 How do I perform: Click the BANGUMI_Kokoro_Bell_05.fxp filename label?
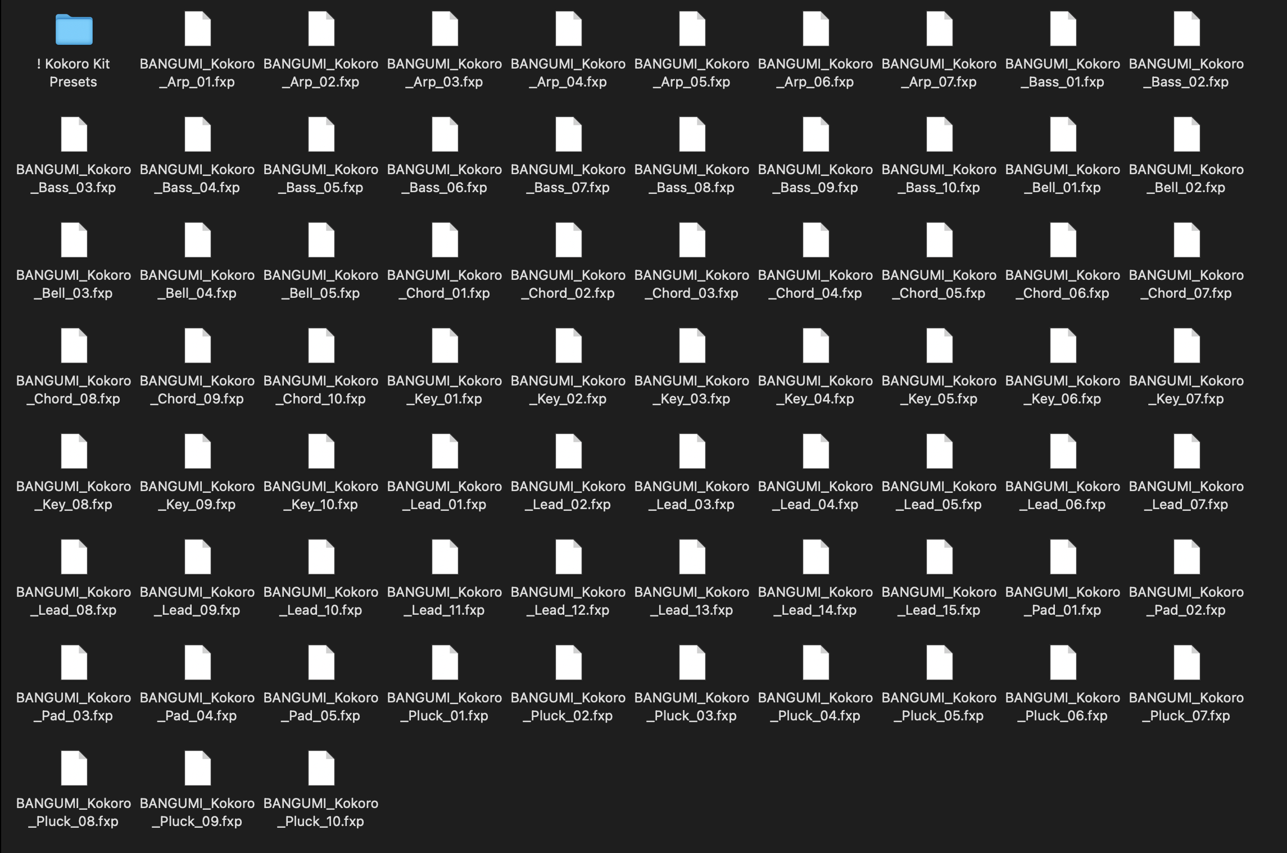(320, 284)
